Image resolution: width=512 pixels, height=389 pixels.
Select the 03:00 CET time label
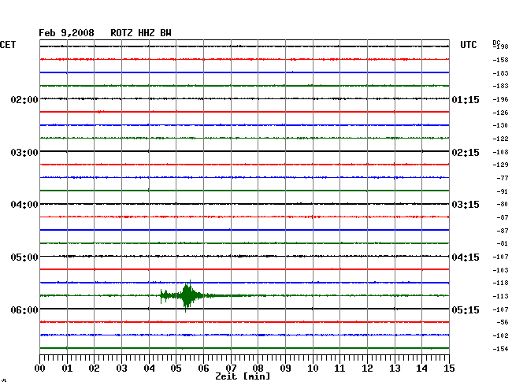pyautogui.click(x=24, y=153)
